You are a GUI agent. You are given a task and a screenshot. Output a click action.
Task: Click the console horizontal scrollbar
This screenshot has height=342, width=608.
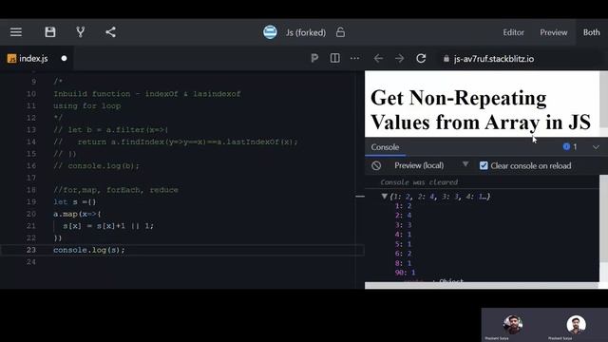482,285
